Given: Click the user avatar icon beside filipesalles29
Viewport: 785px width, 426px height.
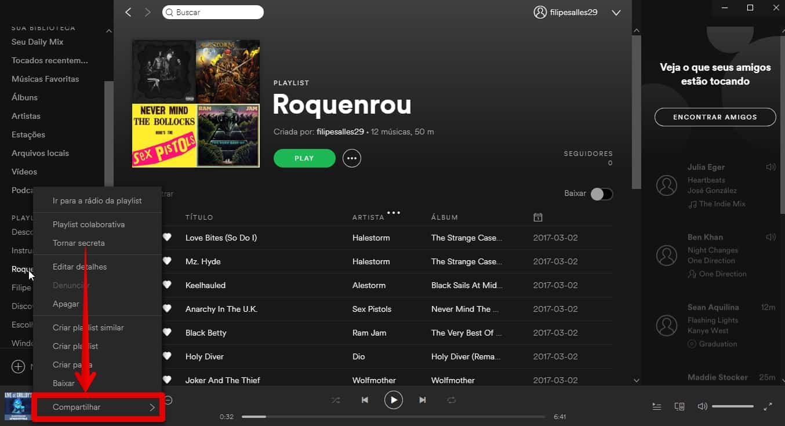Looking at the screenshot, I should [x=540, y=12].
